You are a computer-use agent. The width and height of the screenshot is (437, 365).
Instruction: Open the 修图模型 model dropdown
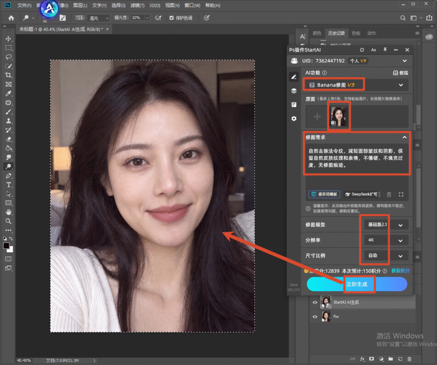[386, 225]
